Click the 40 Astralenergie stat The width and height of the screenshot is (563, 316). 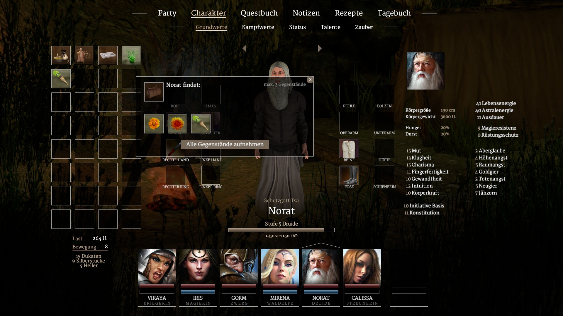[x=494, y=110]
